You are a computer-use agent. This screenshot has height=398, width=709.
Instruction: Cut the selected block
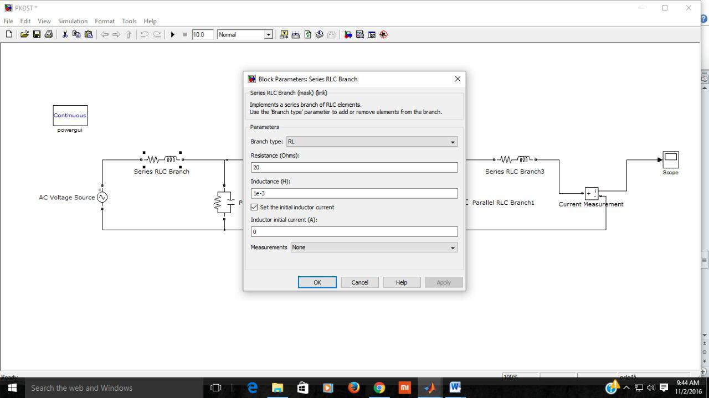[64, 34]
